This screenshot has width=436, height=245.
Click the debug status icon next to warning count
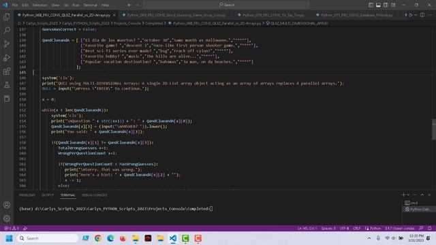pyautogui.click(x=25, y=229)
